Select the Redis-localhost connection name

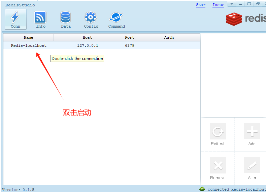click(29, 45)
